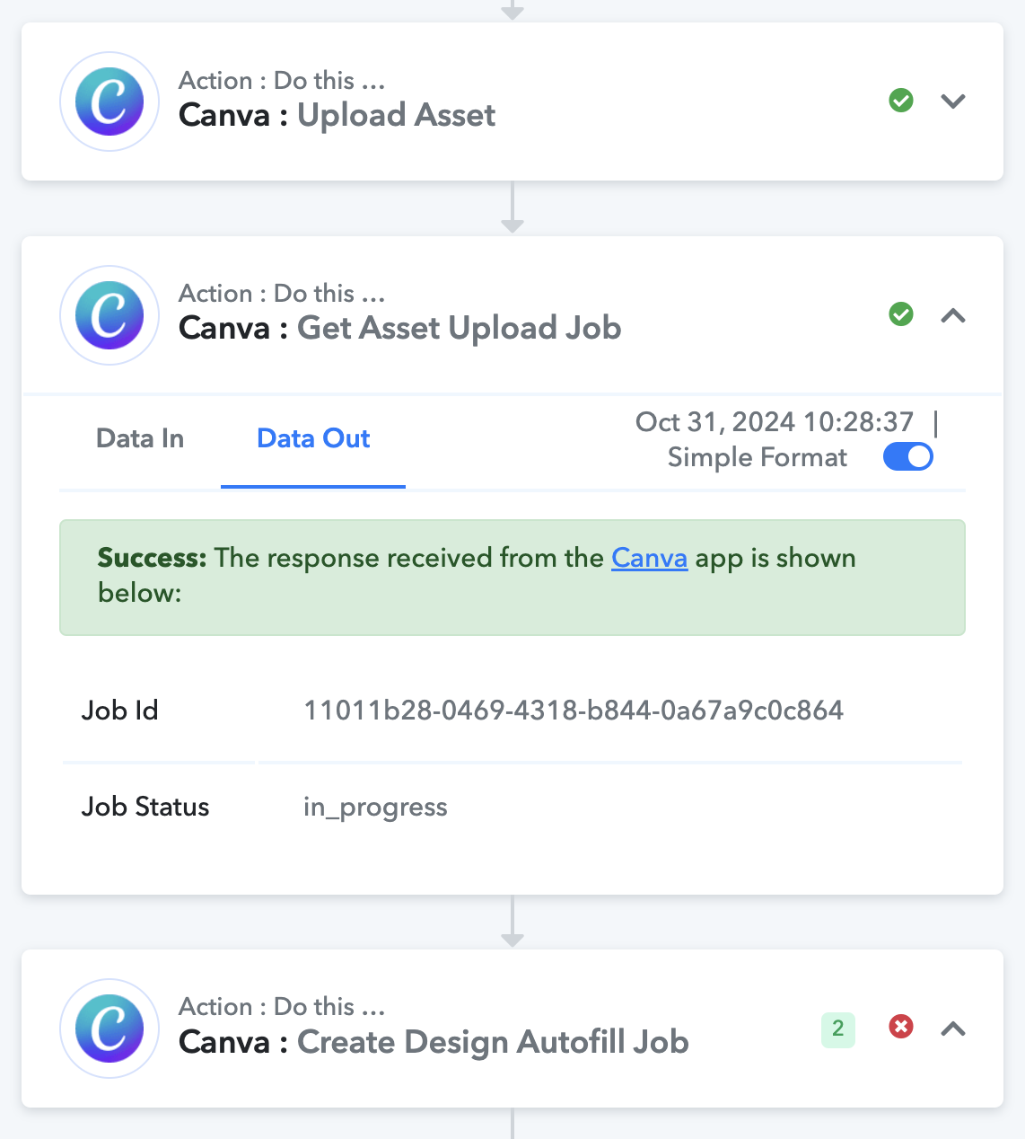The image size is (1025, 1139).
Task: Click the Canva : Create Design Autofill Job title
Action: point(434,1042)
